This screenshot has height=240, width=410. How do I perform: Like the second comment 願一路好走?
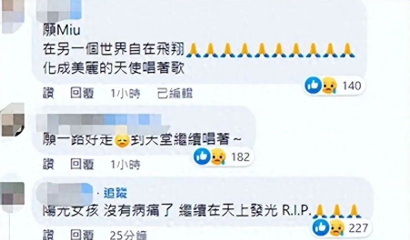click(48, 164)
